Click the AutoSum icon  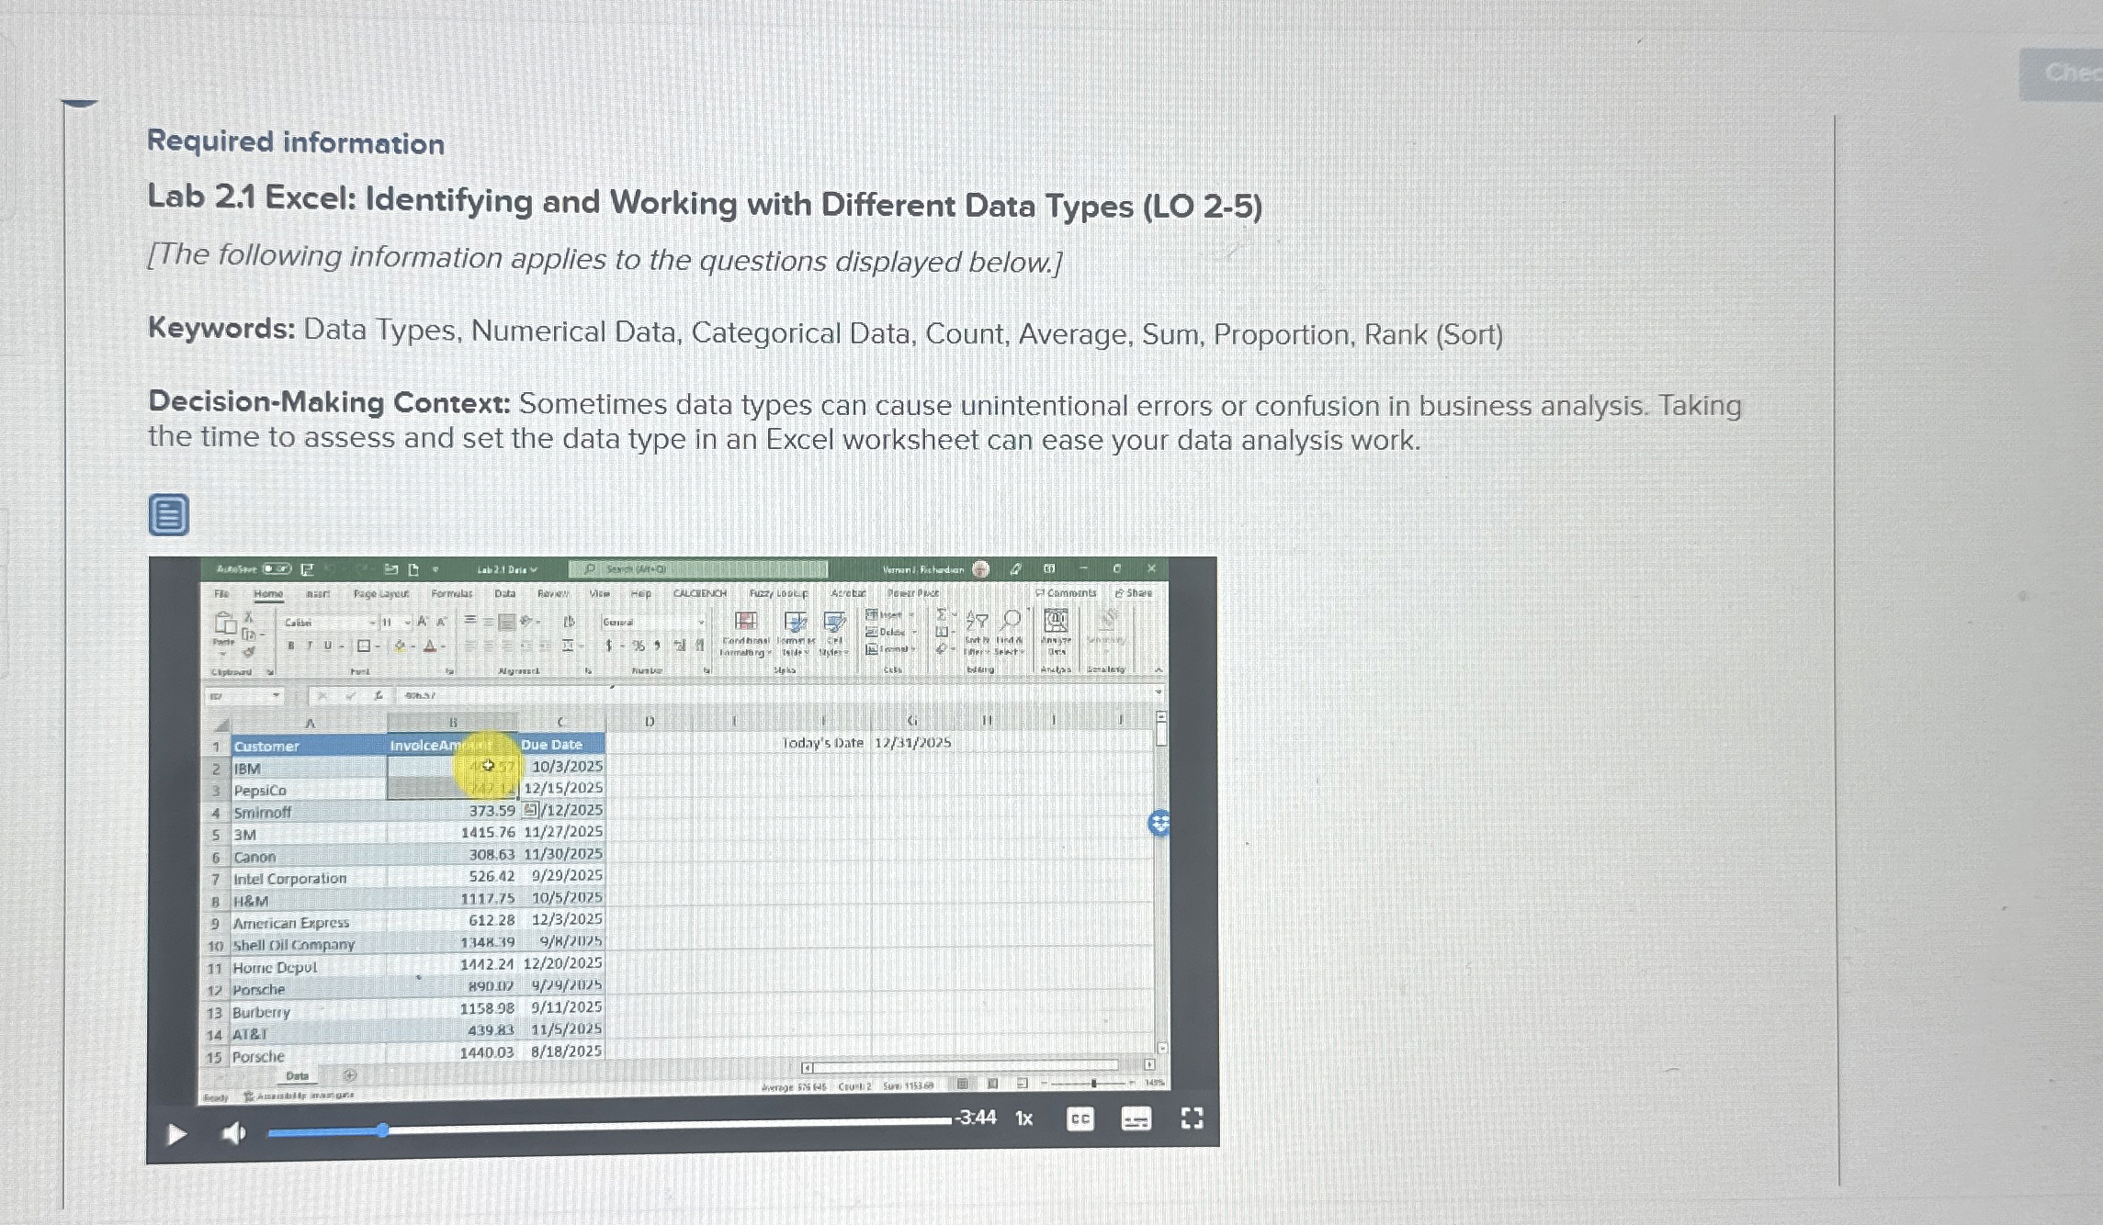click(941, 614)
